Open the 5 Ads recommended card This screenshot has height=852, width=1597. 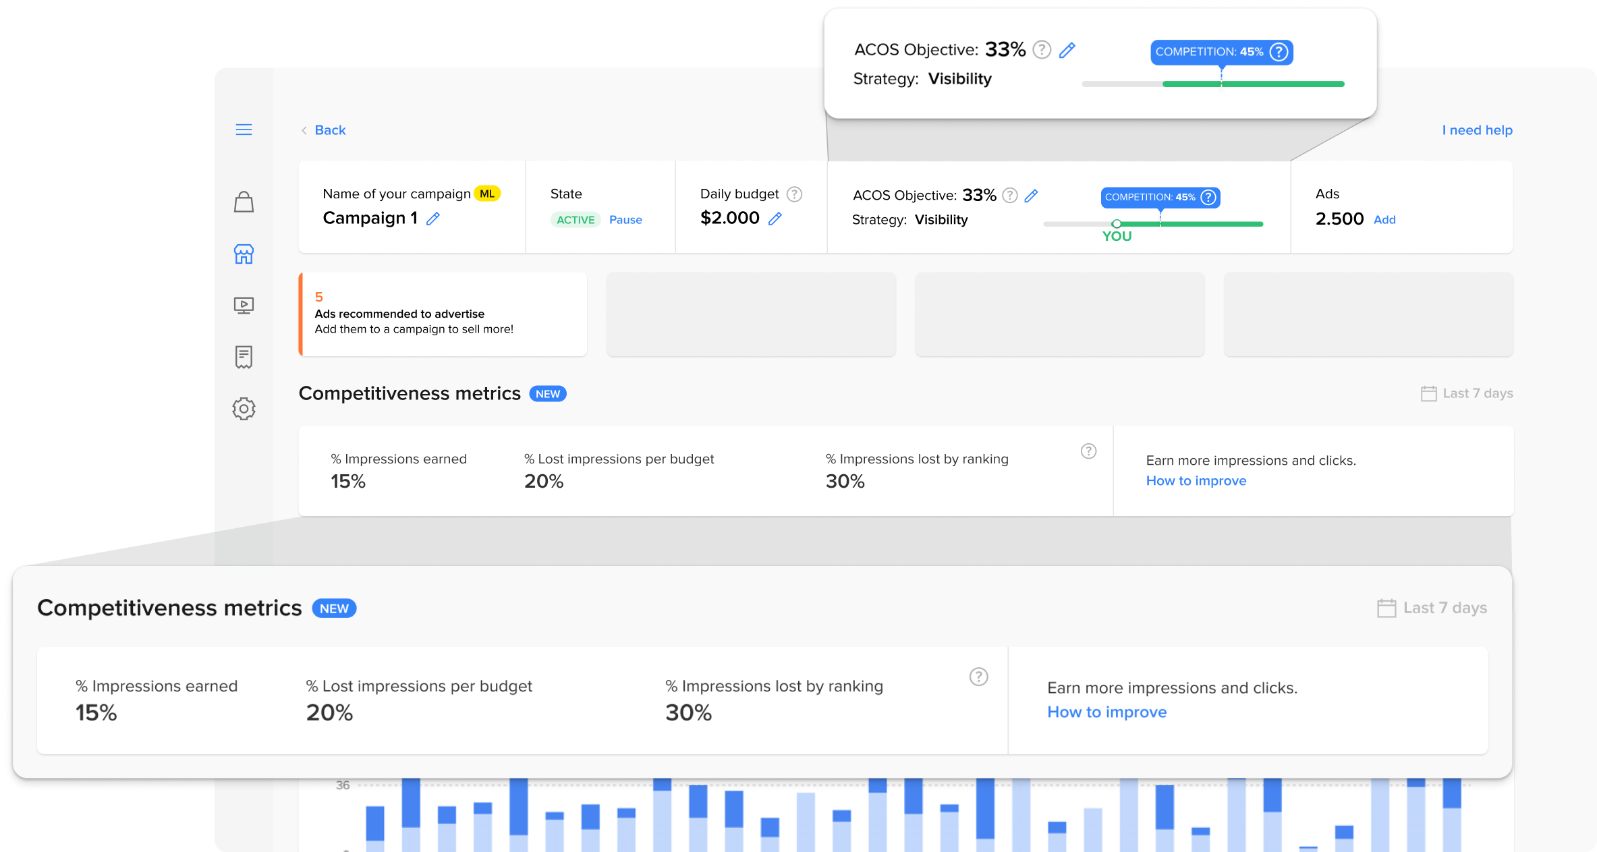click(443, 314)
